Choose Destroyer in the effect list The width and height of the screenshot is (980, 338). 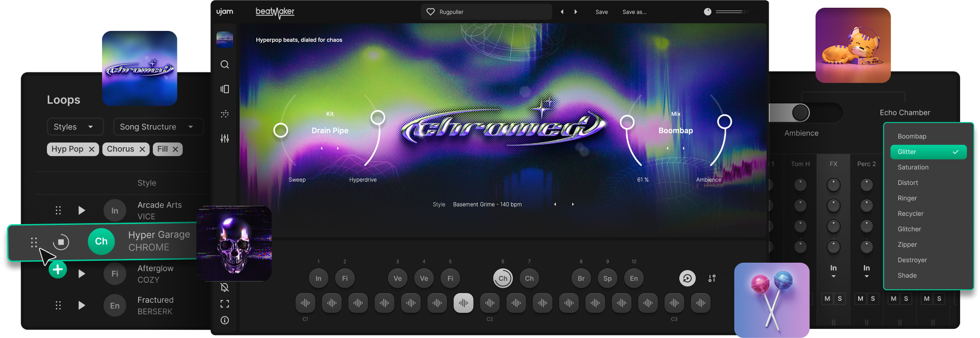[912, 260]
